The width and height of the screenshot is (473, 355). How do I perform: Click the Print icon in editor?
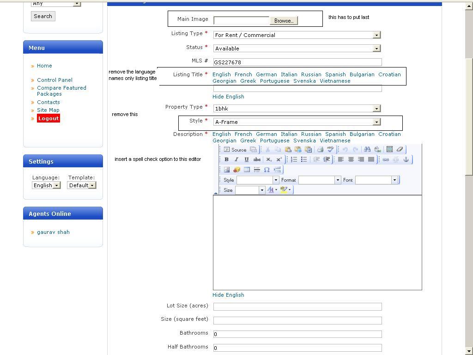click(x=321, y=149)
